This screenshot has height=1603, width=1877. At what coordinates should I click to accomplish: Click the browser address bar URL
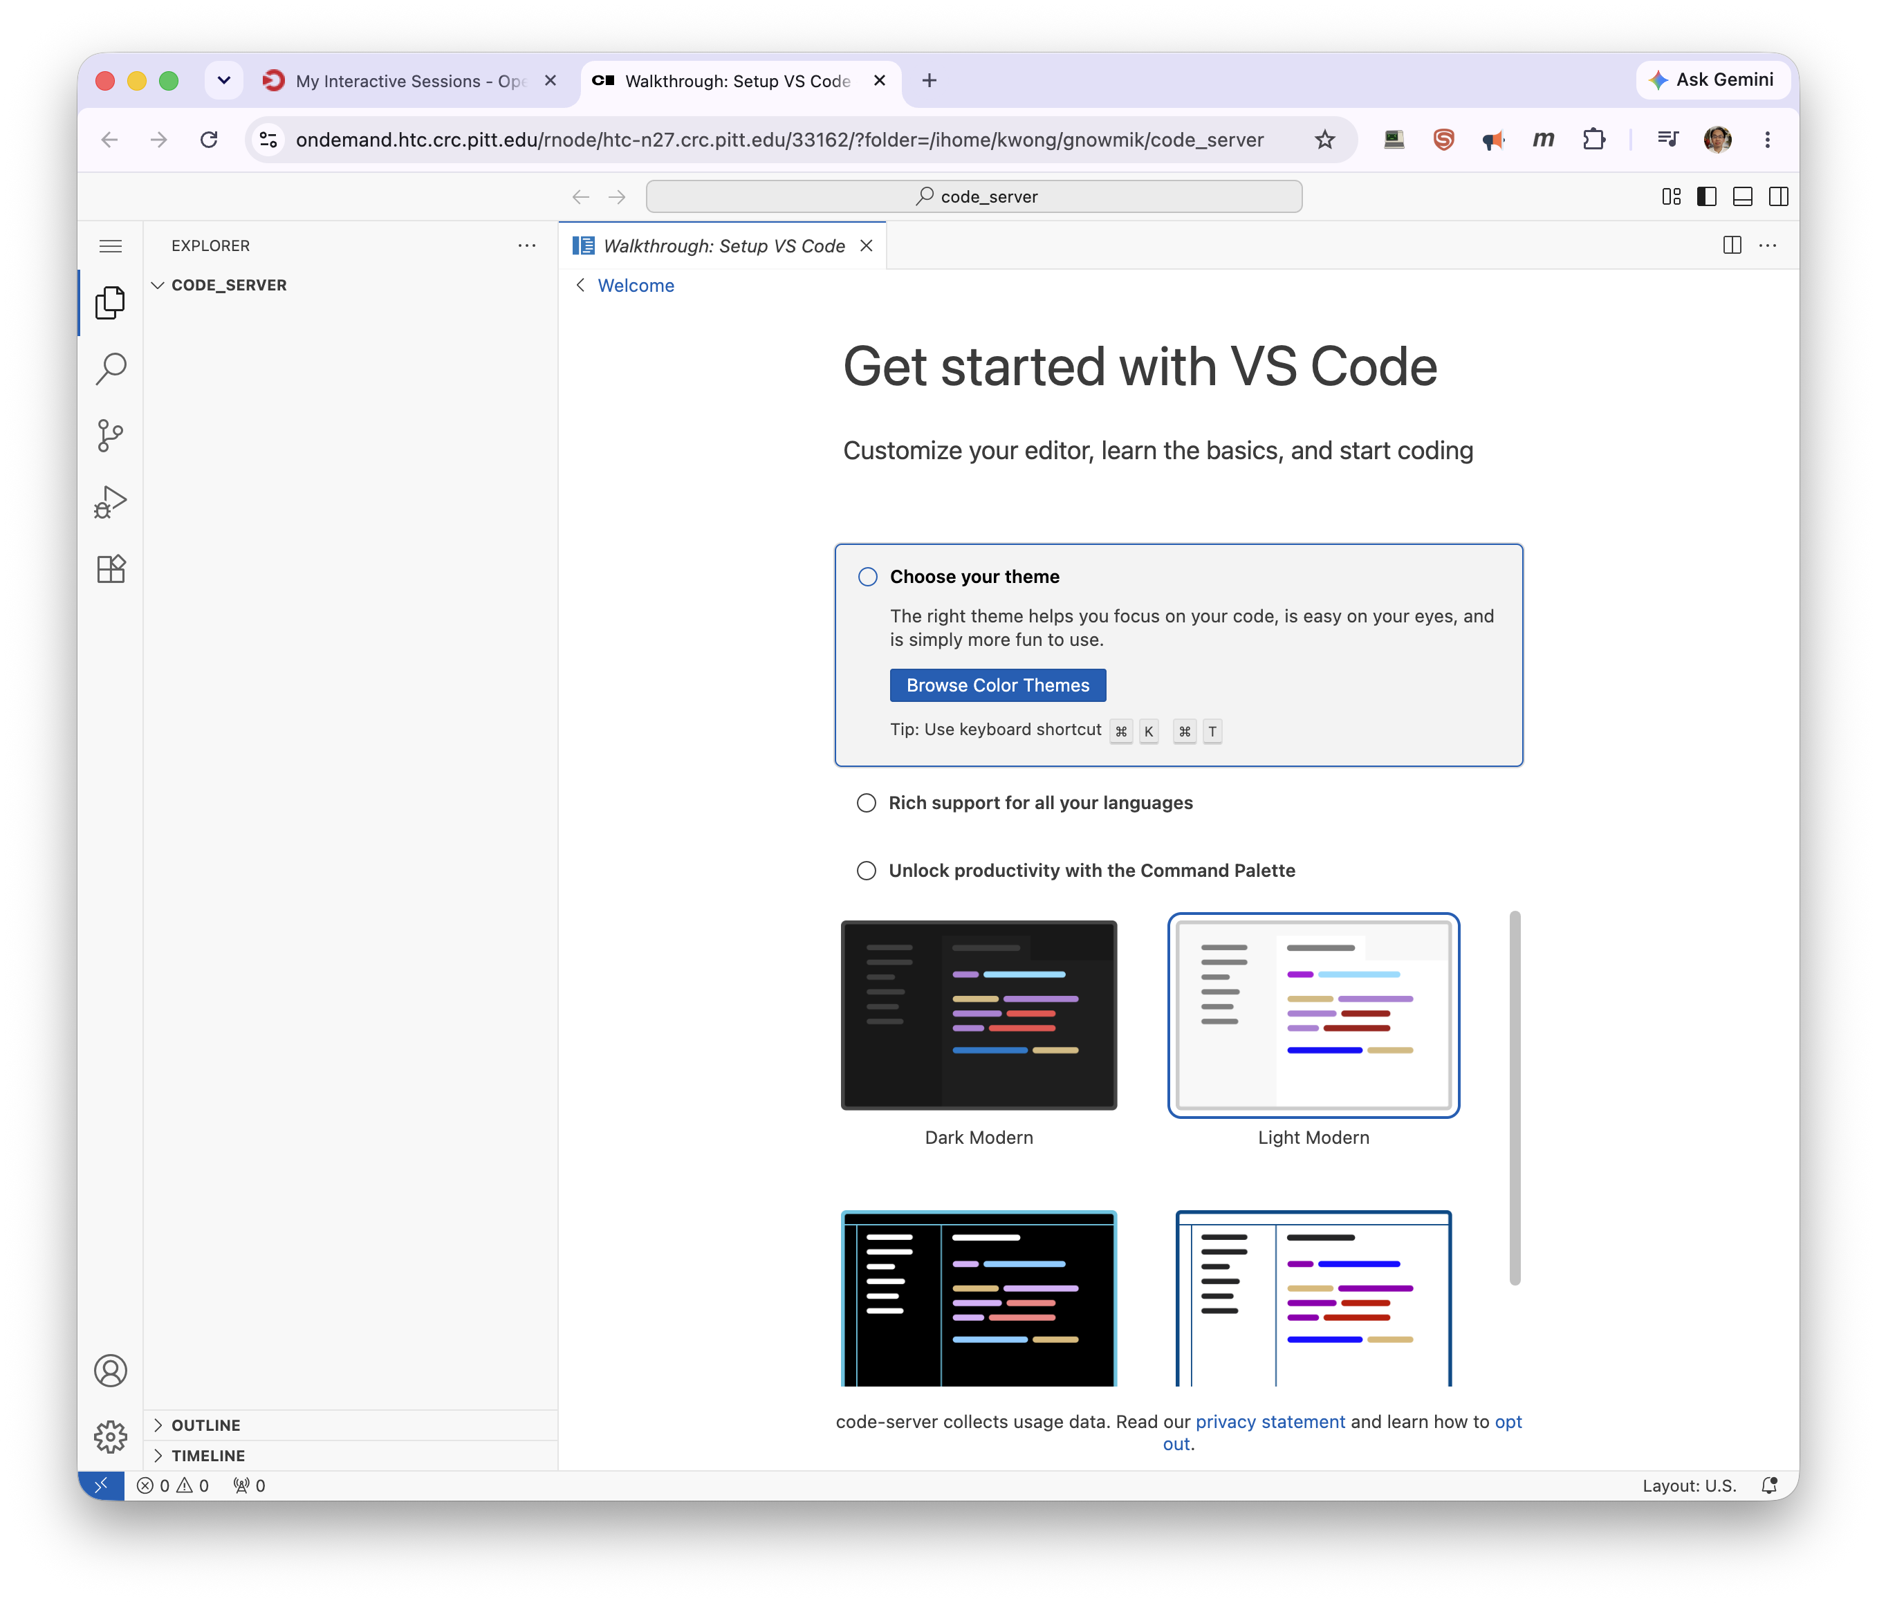pyautogui.click(x=779, y=140)
